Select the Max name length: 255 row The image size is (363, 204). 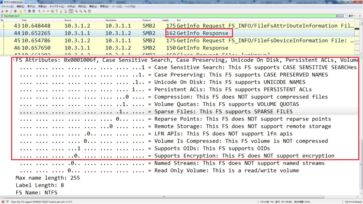pyautogui.click(x=48, y=178)
